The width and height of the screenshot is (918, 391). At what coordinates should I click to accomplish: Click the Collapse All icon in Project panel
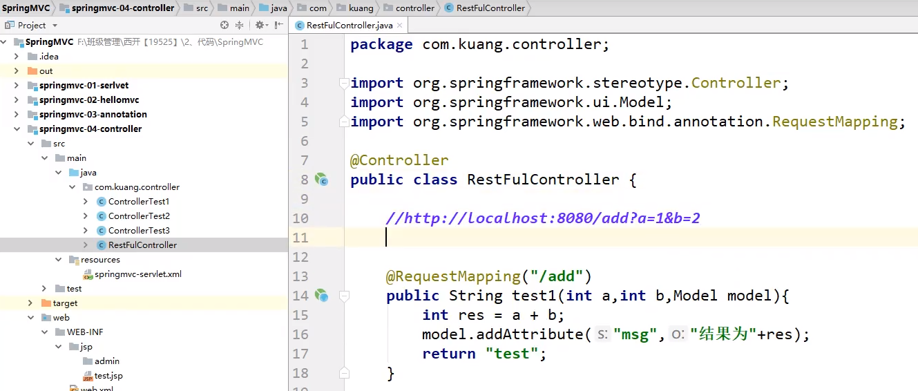coord(240,25)
